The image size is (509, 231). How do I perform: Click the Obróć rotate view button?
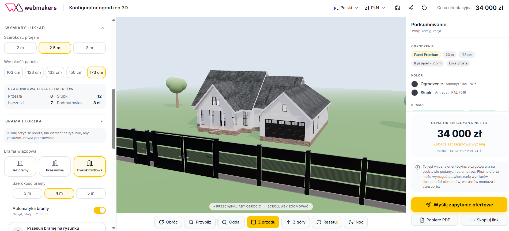tap(168, 222)
